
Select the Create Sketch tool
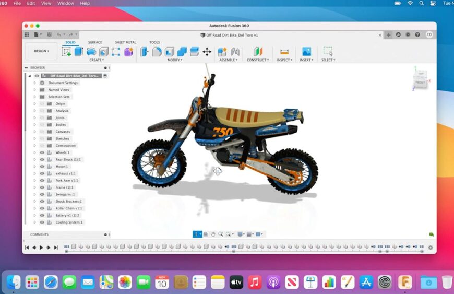pyautogui.click(x=66, y=52)
